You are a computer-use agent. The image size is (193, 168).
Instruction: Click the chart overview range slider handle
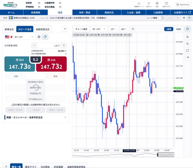click(158, 155)
